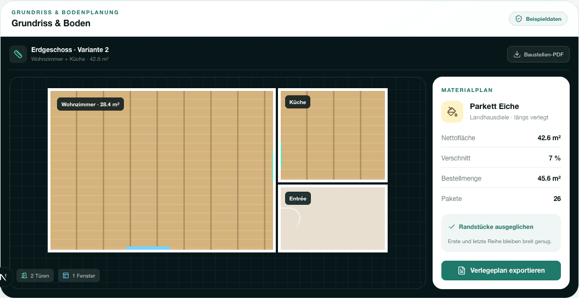Click the paint bucket Parkett Eiche icon
Image resolution: width=579 pixels, height=299 pixels.
tap(452, 111)
